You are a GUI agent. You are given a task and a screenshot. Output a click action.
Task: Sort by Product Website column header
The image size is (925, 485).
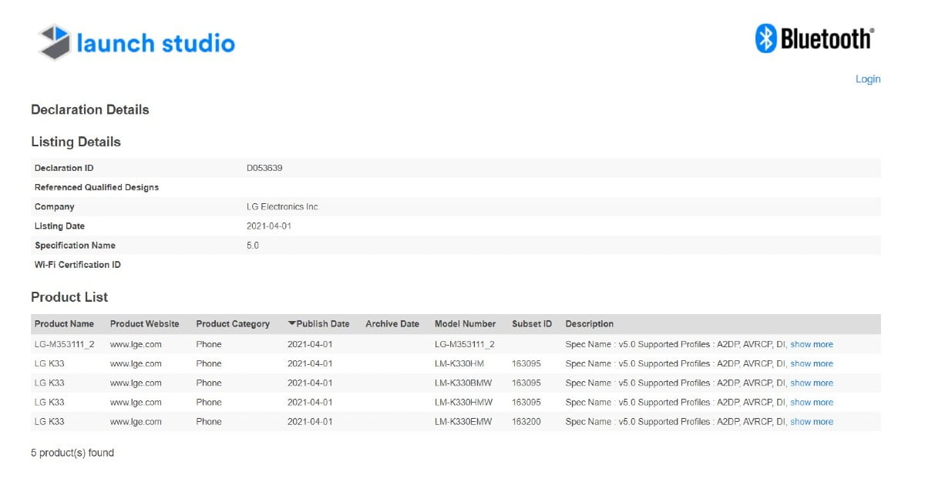[145, 324]
